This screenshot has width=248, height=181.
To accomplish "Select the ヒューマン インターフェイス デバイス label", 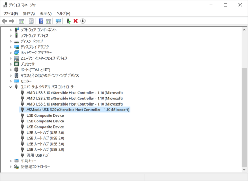I will tap(44, 59).
